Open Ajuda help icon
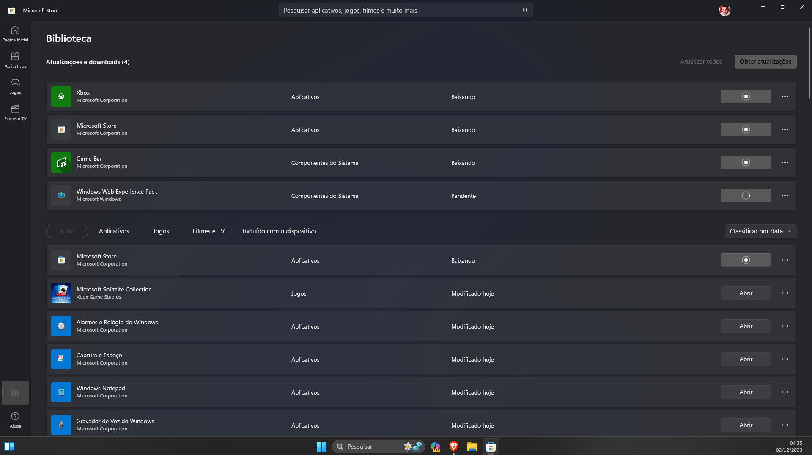This screenshot has height=455, width=812. 15,420
